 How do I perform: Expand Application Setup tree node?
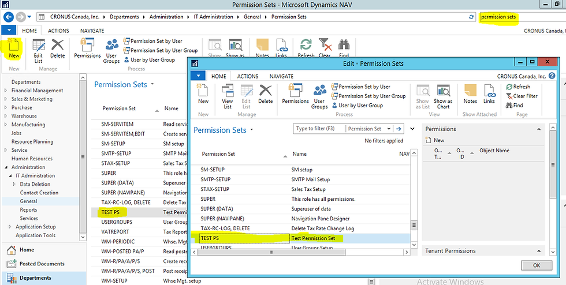(10, 227)
